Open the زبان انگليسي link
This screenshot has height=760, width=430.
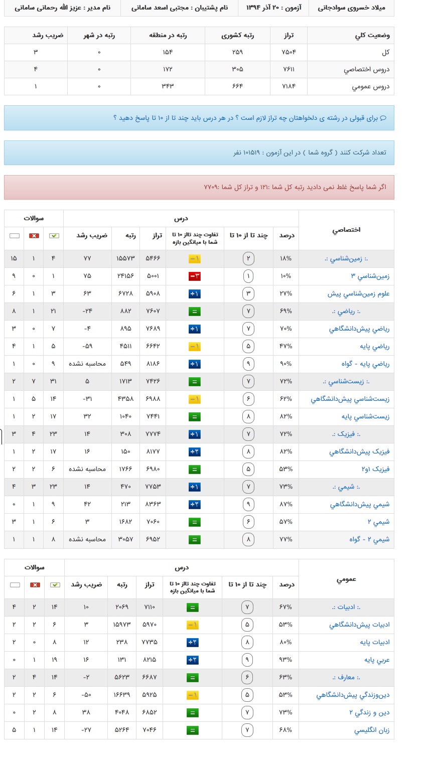click(x=372, y=730)
